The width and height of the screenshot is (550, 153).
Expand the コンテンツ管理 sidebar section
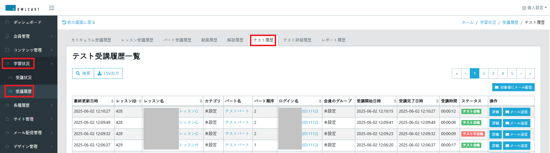28,50
